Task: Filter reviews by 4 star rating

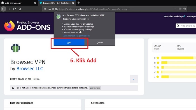Action: (x=157, y=63)
